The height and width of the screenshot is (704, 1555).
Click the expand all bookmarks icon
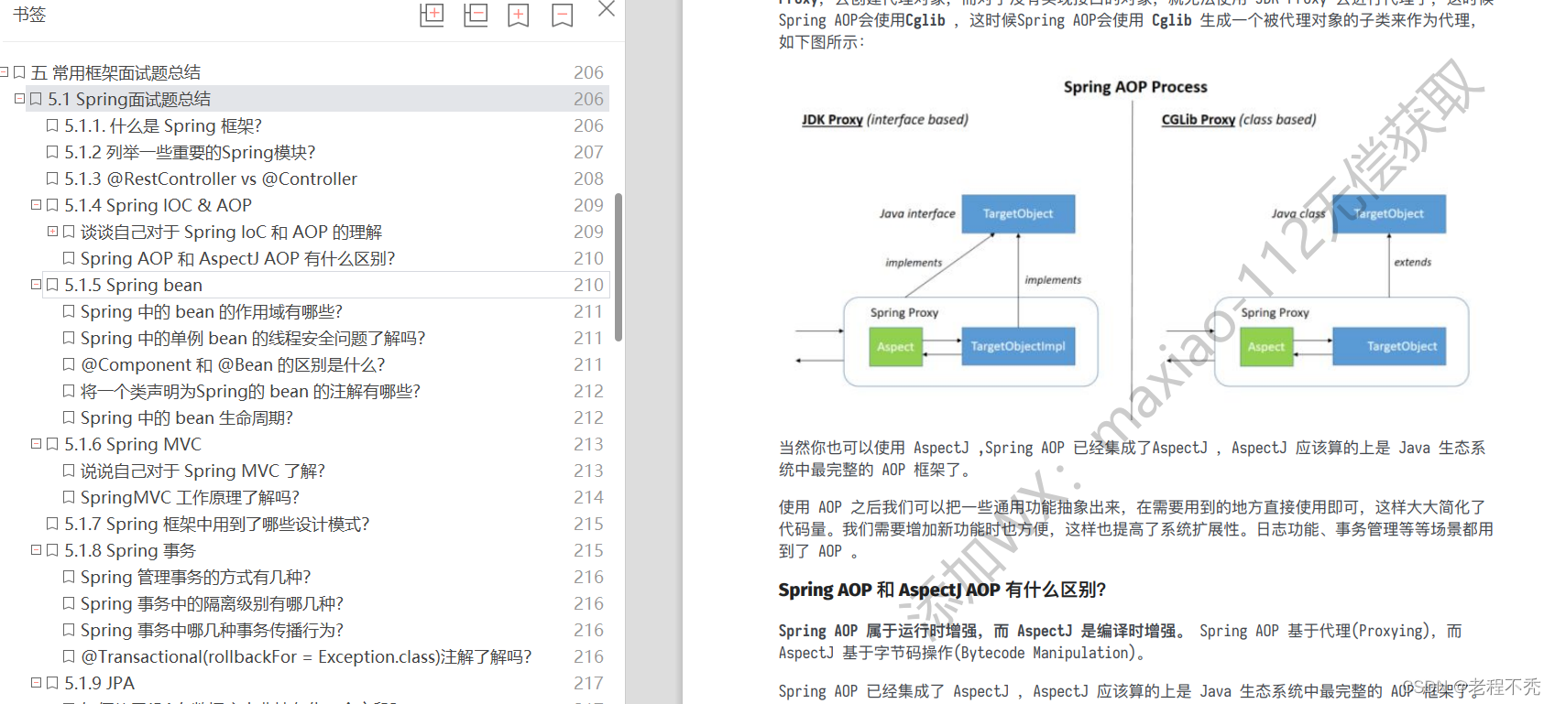click(x=432, y=15)
